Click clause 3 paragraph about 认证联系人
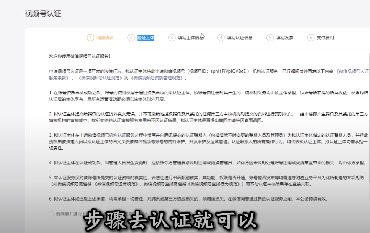This screenshot has height=233, width=370. pos(209,142)
